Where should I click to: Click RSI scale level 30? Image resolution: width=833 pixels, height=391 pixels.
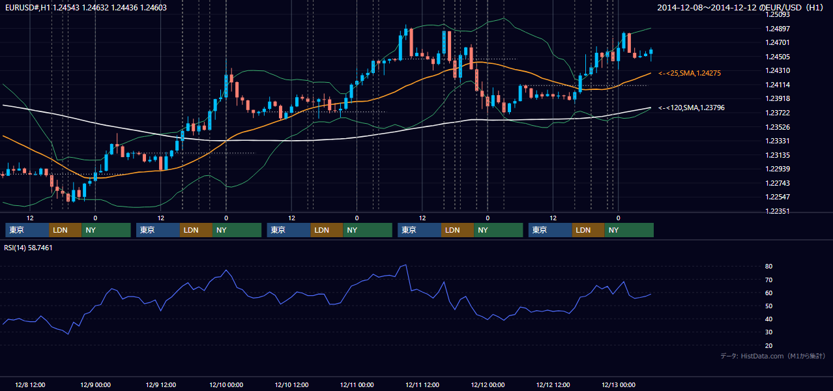(x=768, y=332)
